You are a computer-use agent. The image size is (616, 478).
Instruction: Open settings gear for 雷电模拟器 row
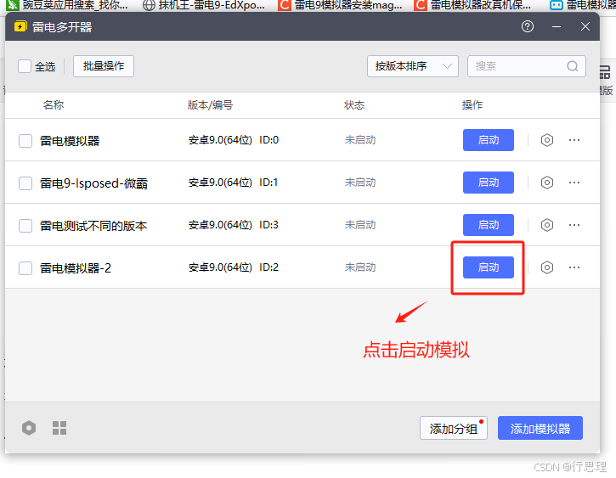tap(547, 140)
